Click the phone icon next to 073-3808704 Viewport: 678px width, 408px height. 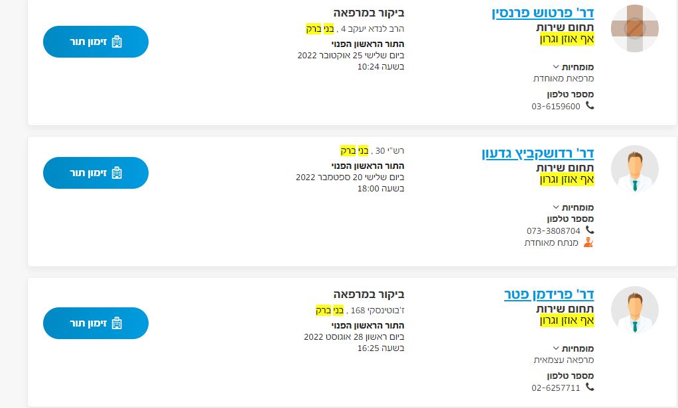[589, 230]
